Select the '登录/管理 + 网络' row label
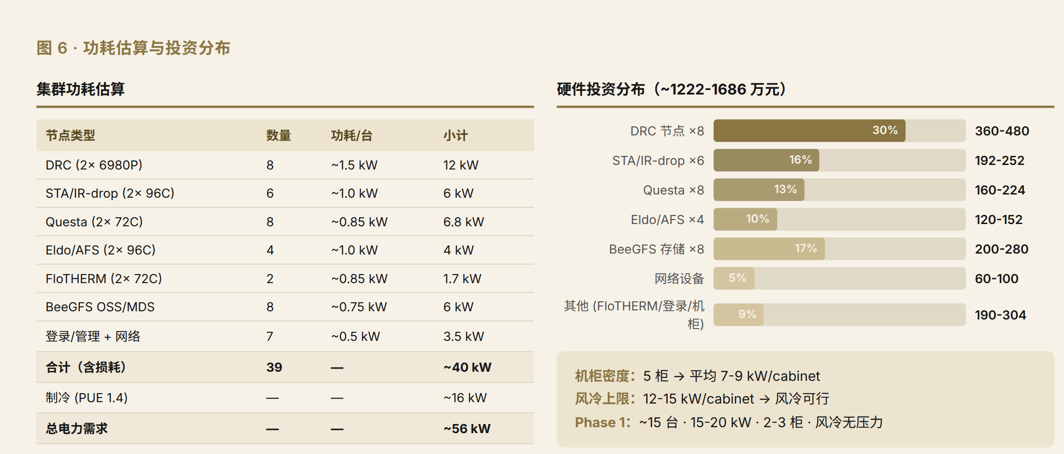 (x=93, y=336)
